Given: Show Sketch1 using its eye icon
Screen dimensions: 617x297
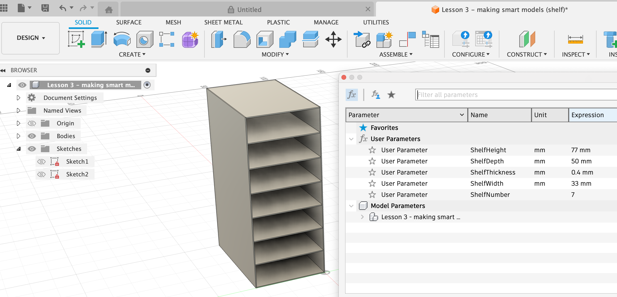Looking at the screenshot, I should point(41,162).
